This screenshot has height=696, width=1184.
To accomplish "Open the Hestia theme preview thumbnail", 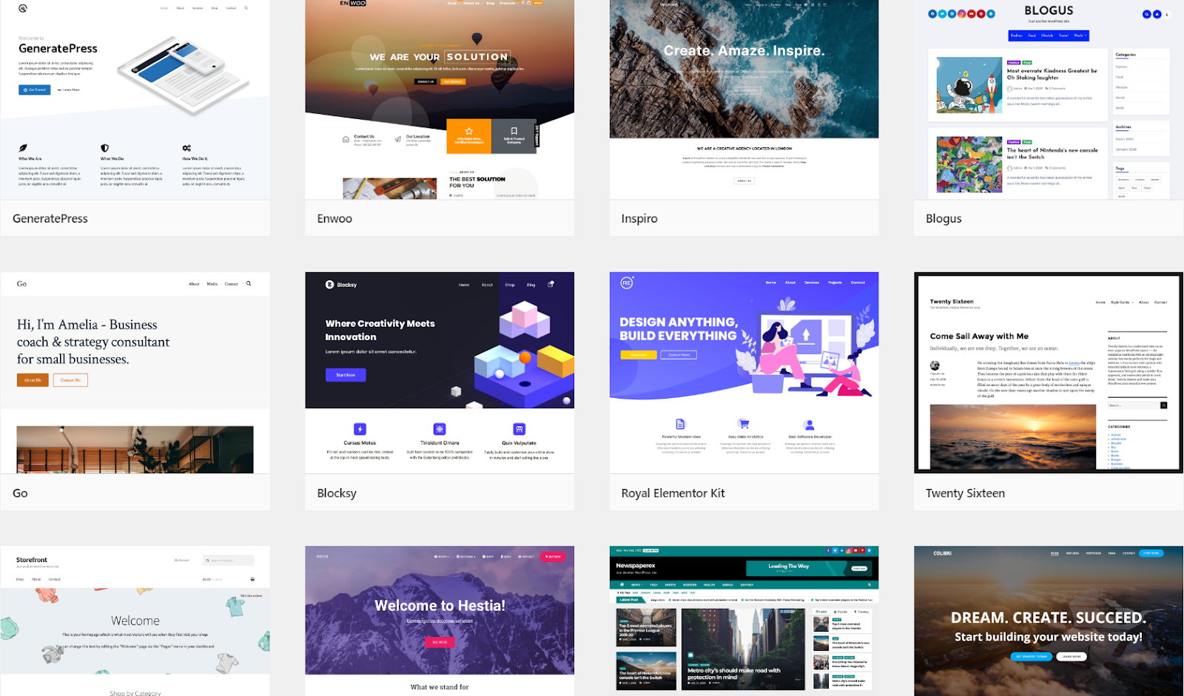I will 440,621.
